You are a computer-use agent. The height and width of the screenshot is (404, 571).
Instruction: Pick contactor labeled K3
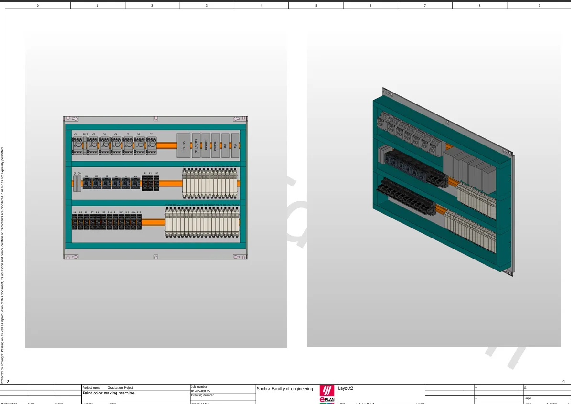(x=106, y=184)
